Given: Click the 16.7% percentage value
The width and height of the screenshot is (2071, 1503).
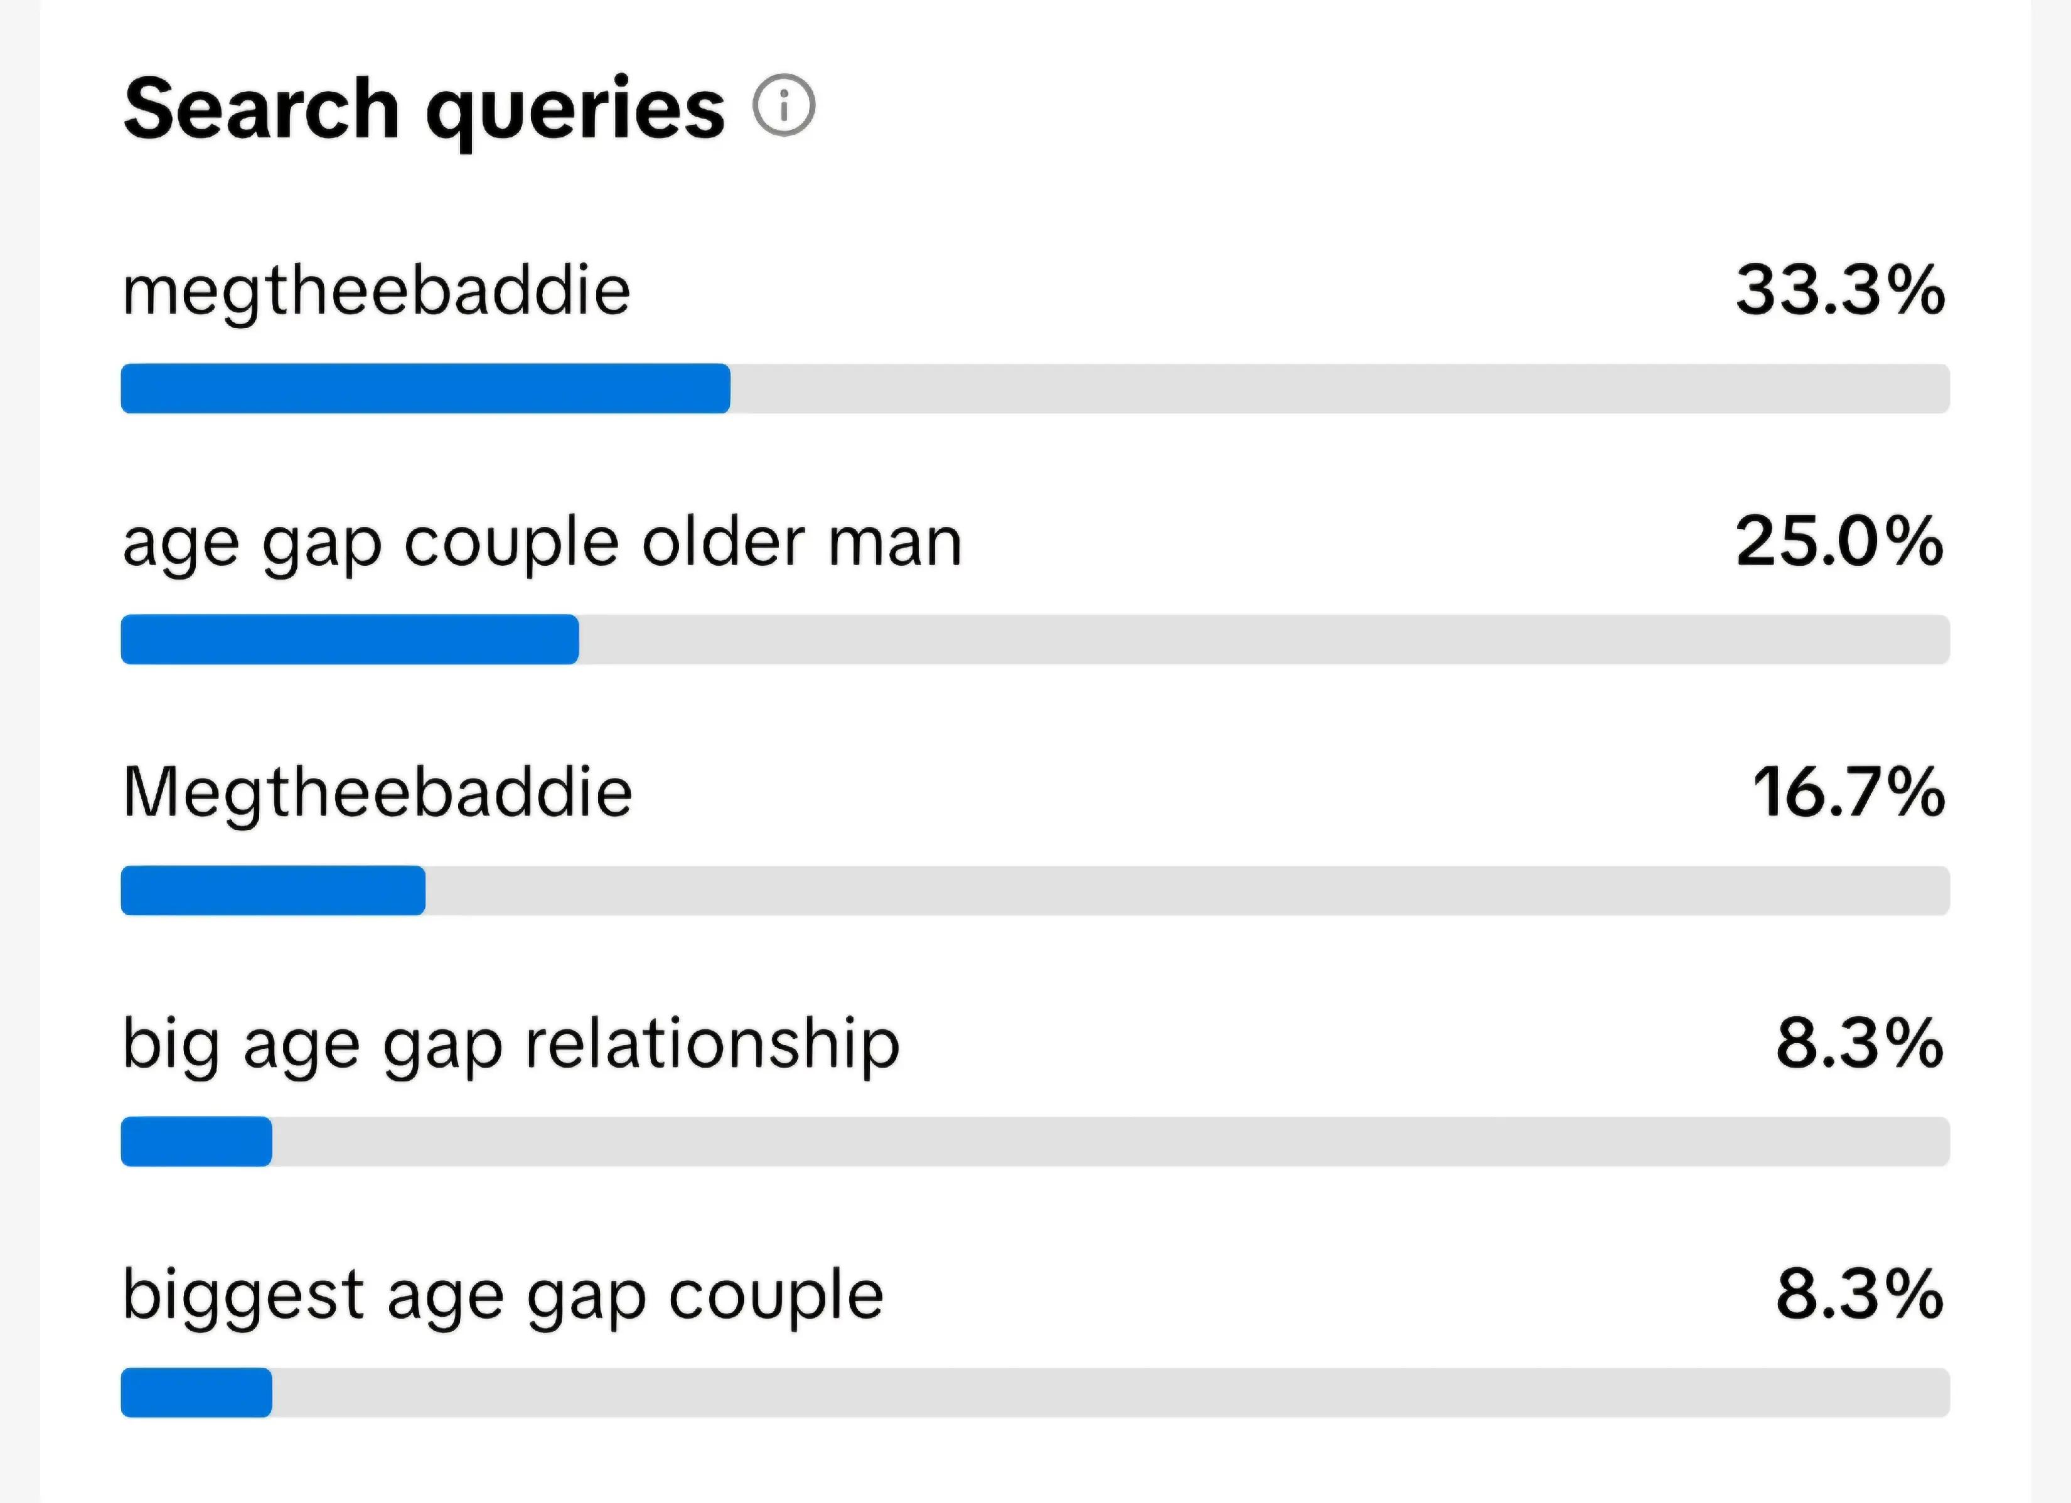Looking at the screenshot, I should pyautogui.click(x=1849, y=793).
